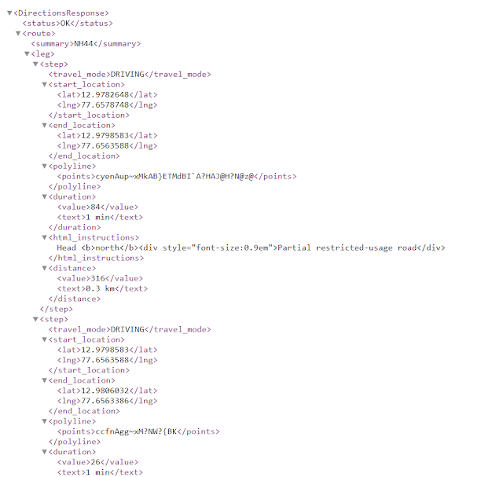Collapse the html_instructions node

(45, 237)
